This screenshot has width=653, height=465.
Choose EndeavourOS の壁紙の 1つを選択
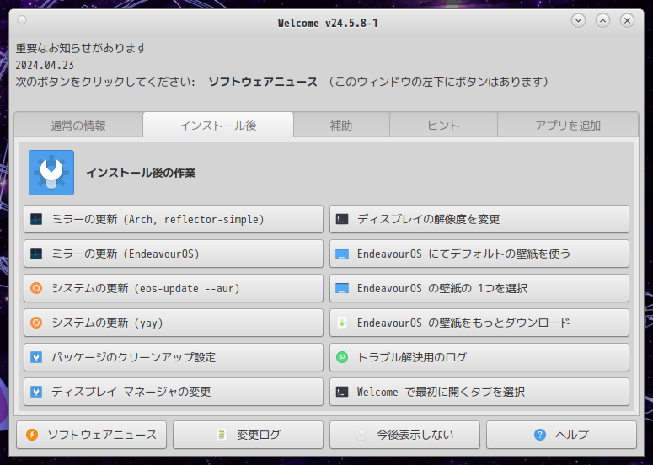pyautogui.click(x=479, y=288)
